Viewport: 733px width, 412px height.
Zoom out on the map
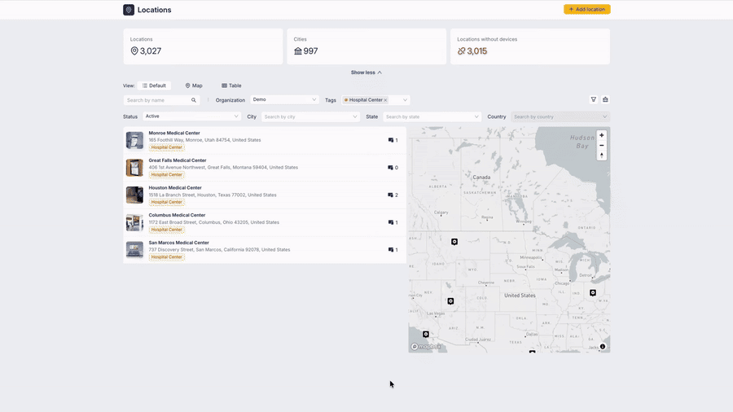tap(602, 145)
